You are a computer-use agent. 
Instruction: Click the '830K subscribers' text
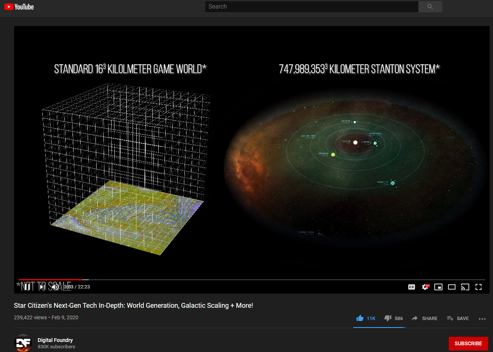click(x=56, y=347)
